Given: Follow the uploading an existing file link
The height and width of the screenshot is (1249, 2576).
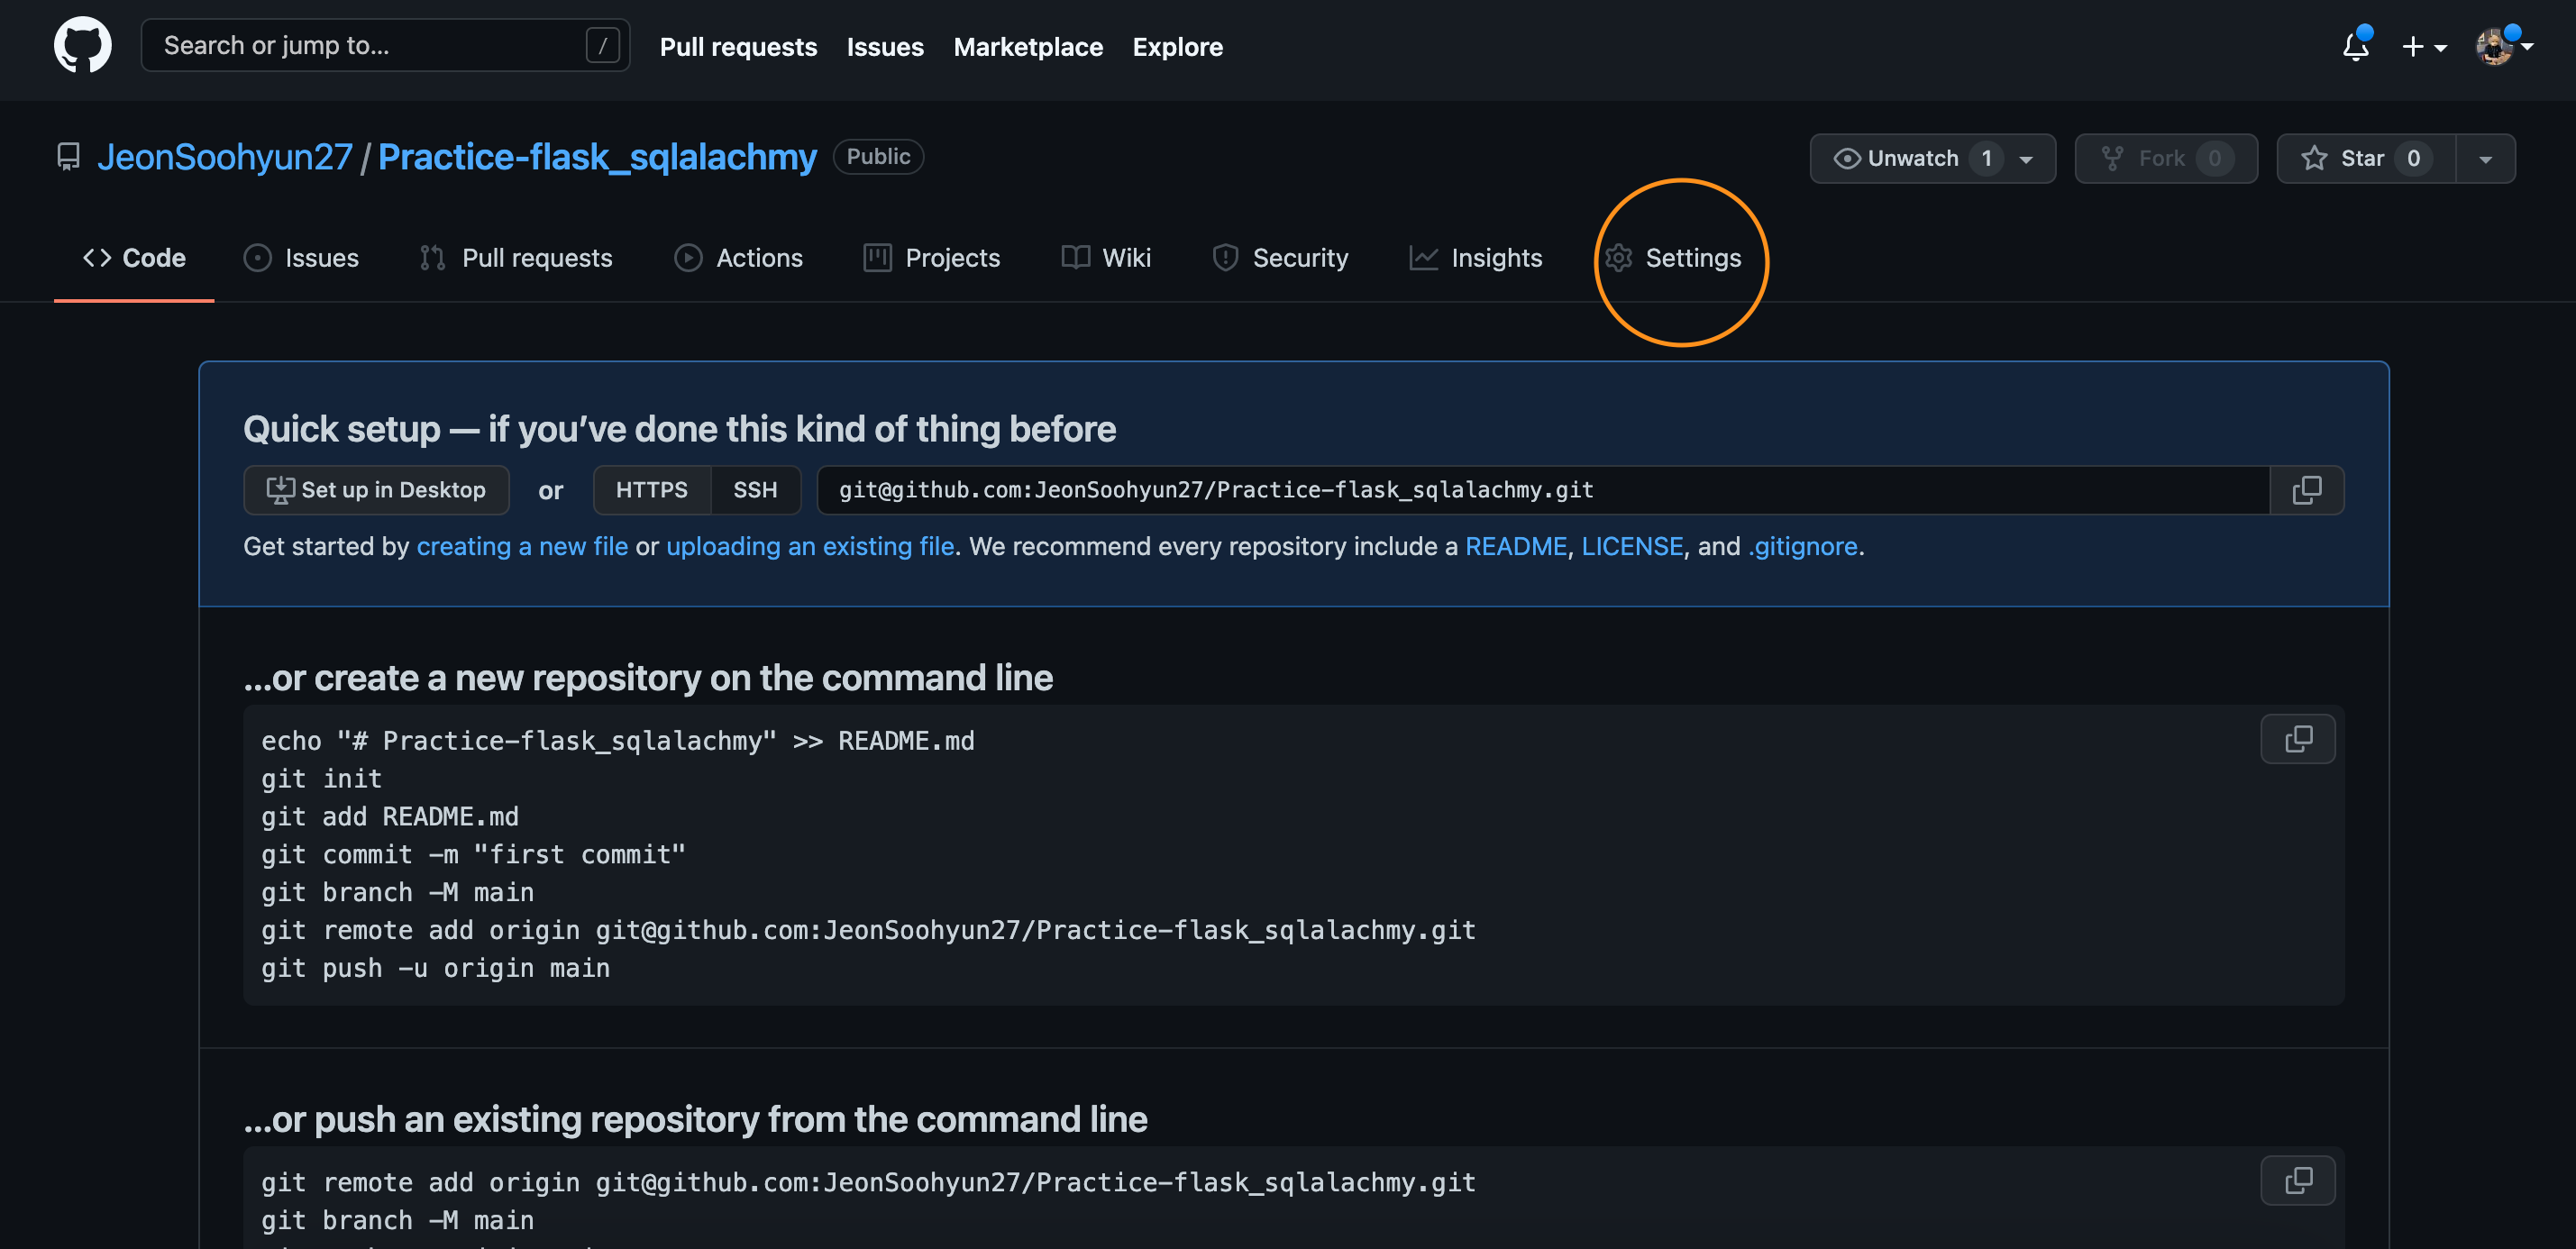Looking at the screenshot, I should click(810, 546).
